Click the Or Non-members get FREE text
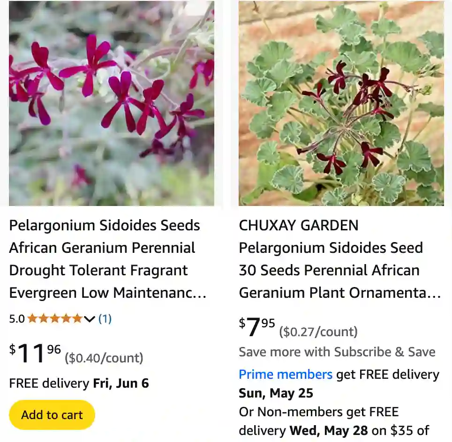The width and height of the screenshot is (452, 442). (318, 412)
